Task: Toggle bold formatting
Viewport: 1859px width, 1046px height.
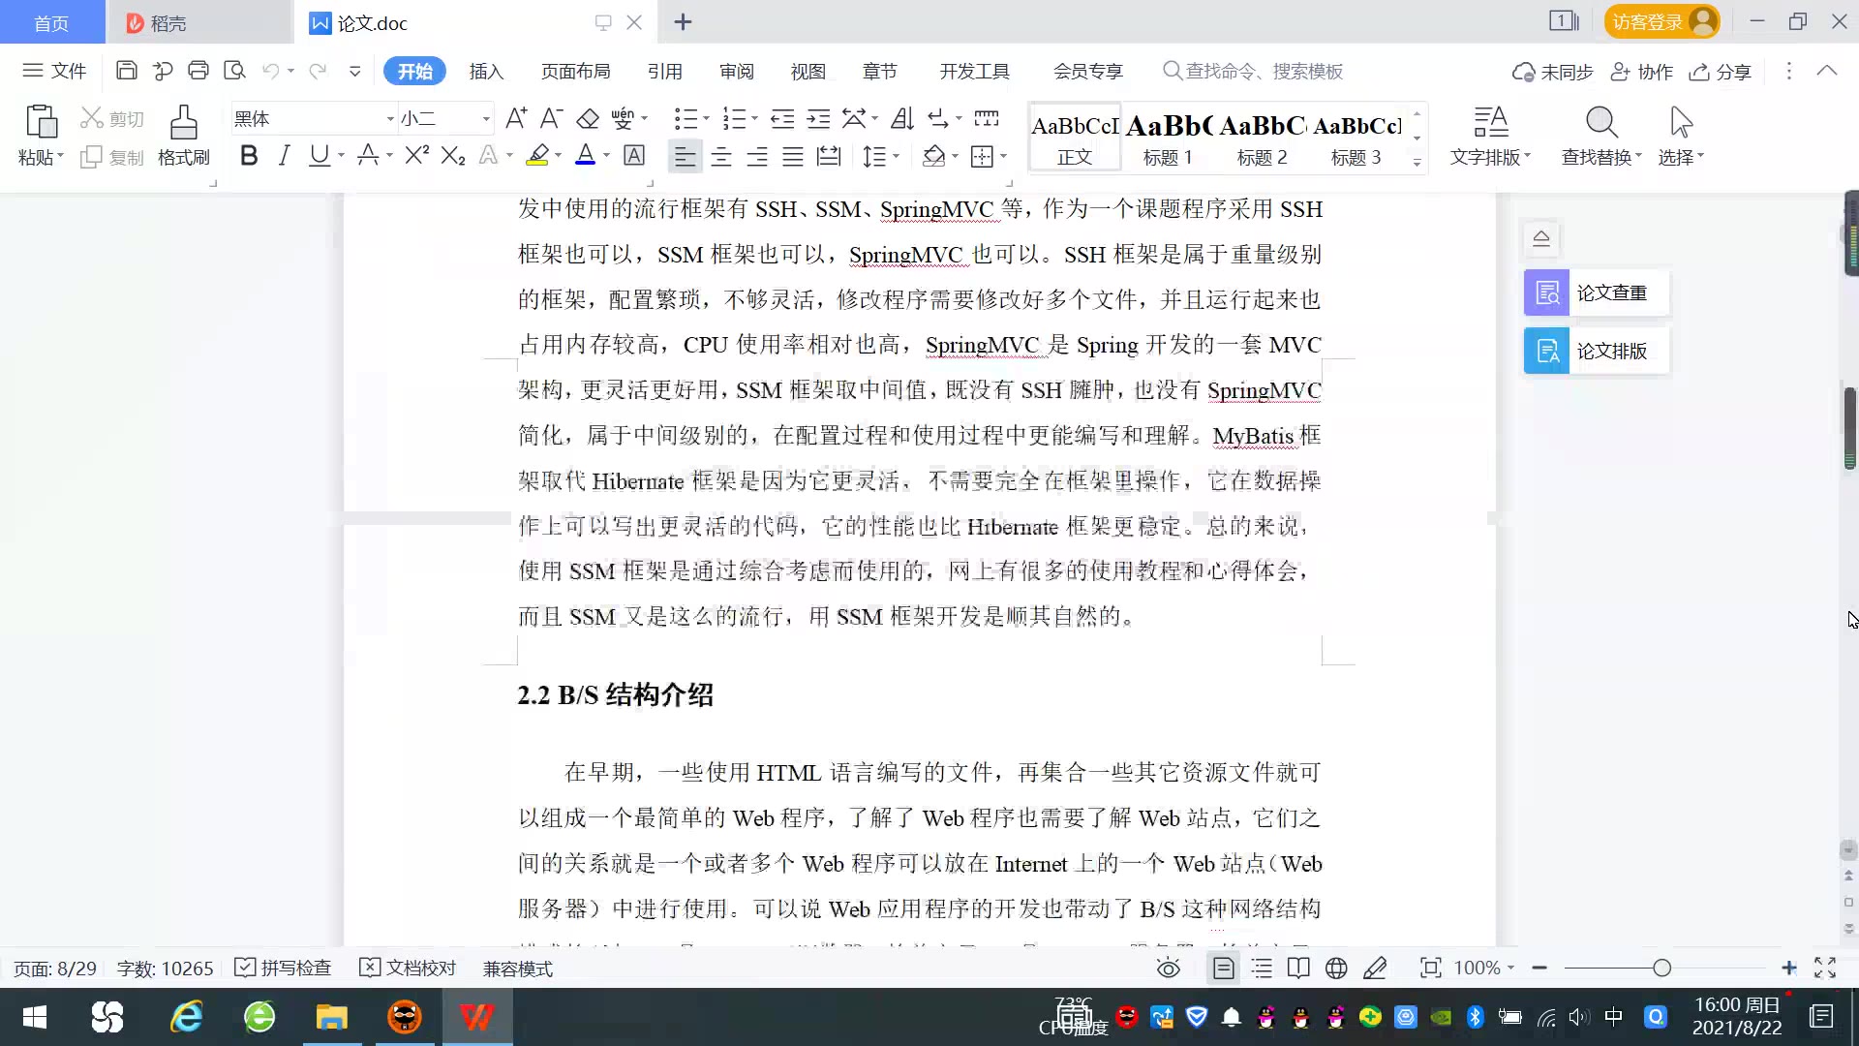Action: pyautogui.click(x=249, y=155)
